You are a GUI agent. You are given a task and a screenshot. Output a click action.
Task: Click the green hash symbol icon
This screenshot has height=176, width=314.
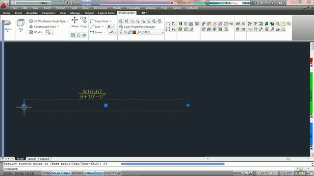pos(266,24)
